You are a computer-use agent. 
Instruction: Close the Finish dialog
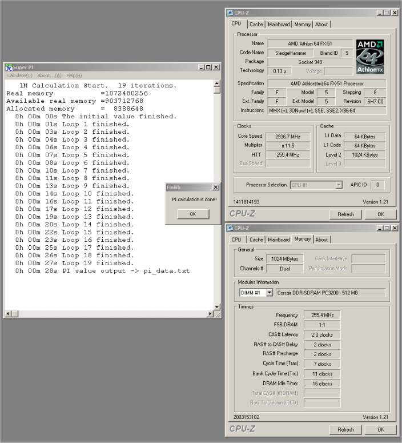[x=215, y=187]
